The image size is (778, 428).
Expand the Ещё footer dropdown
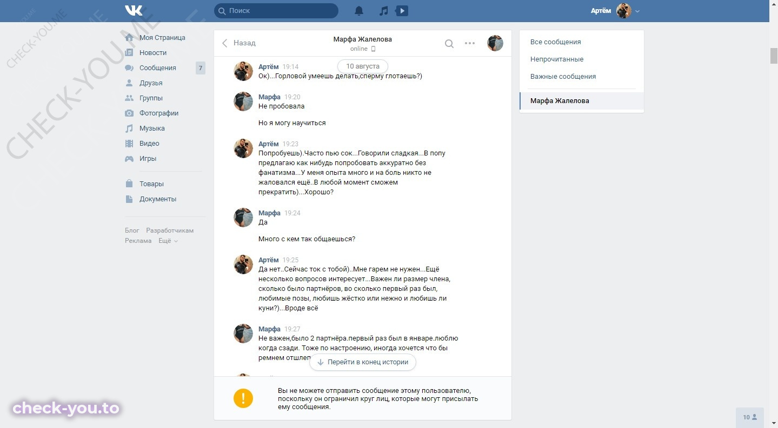click(x=168, y=241)
